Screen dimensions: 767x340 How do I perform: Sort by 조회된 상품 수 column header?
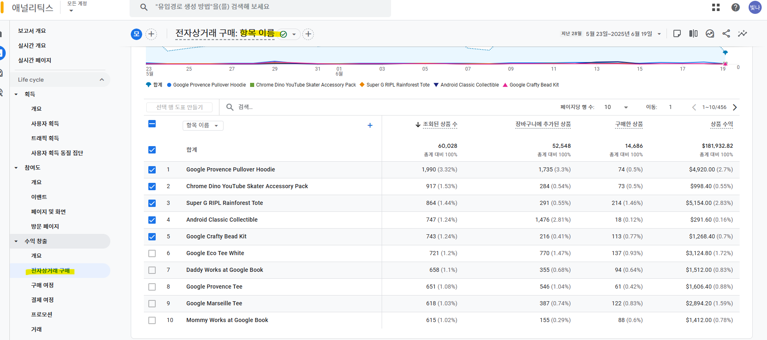point(440,124)
